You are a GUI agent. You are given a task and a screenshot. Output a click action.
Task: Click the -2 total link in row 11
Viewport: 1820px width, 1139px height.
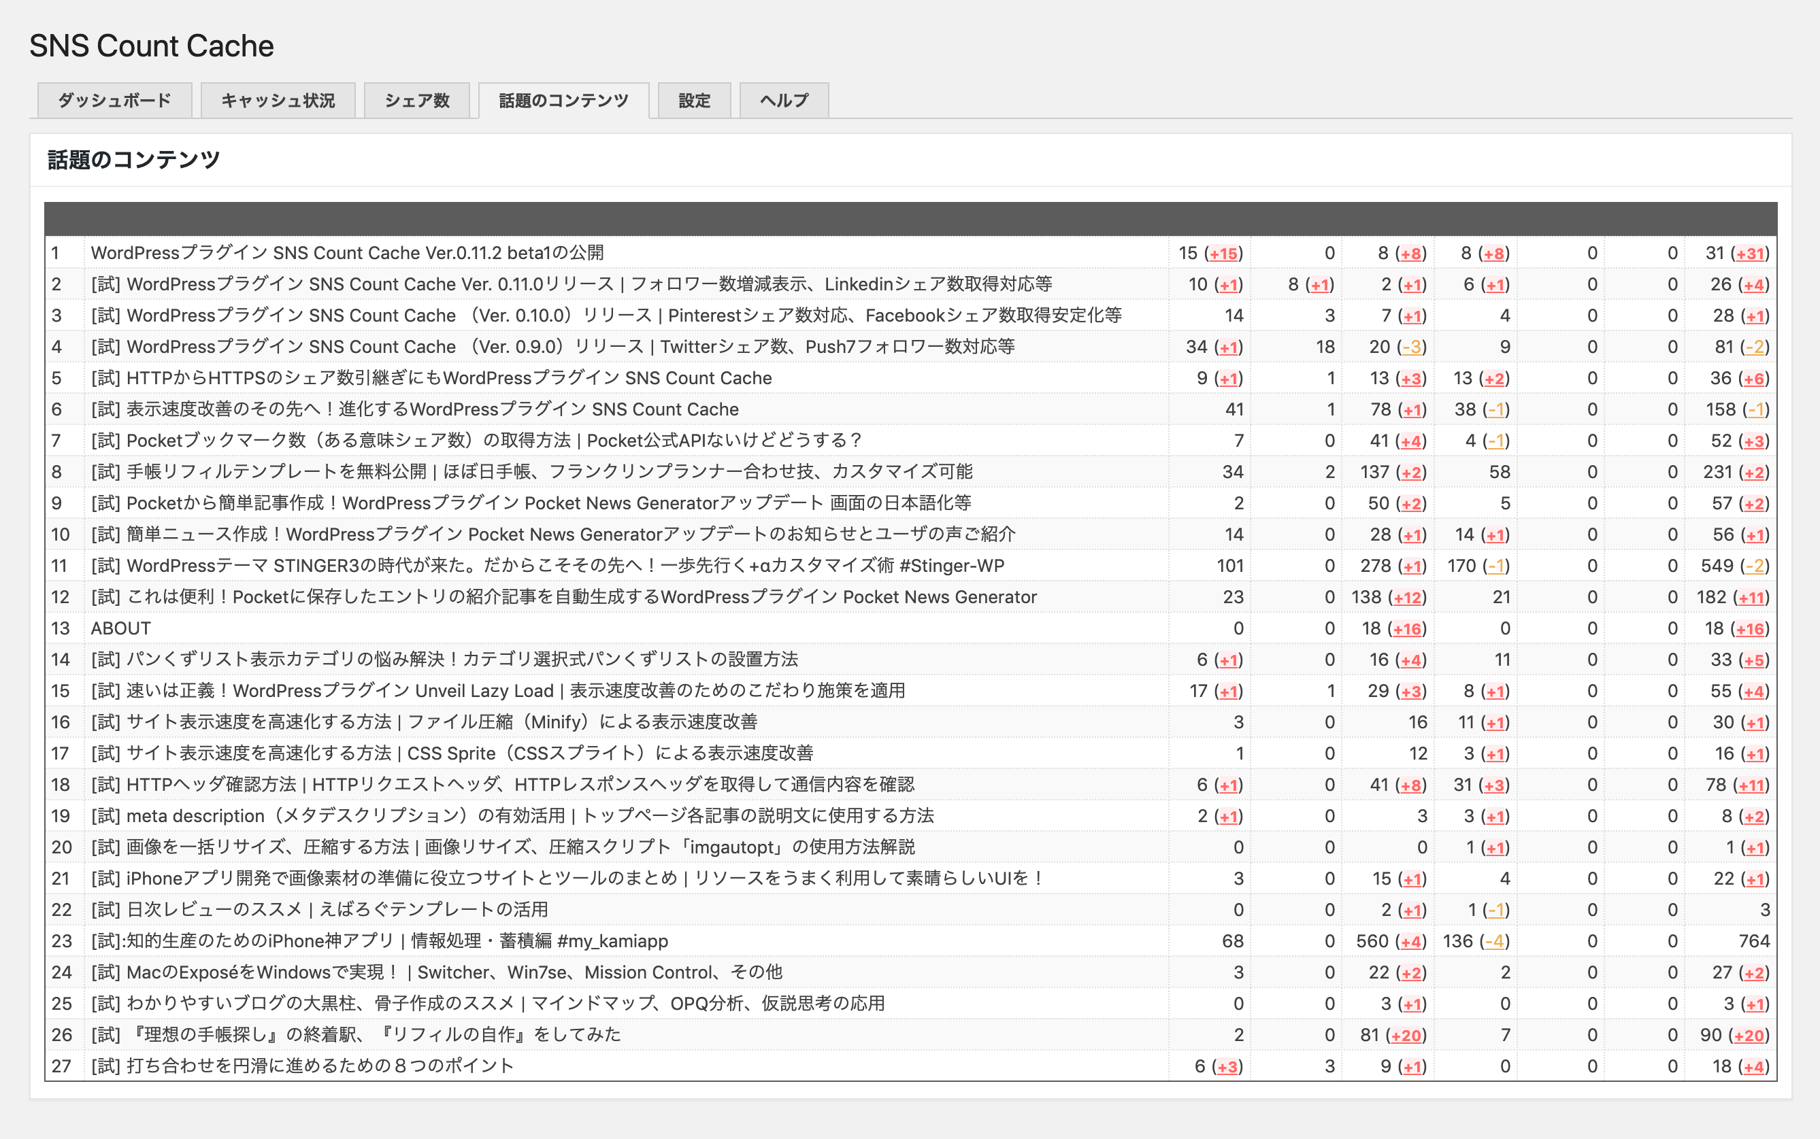(1755, 566)
